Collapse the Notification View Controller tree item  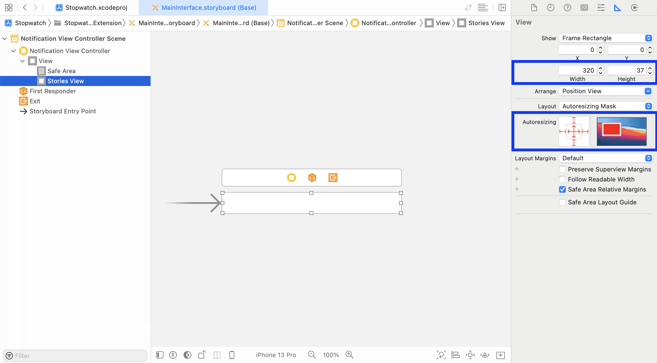tap(13, 51)
